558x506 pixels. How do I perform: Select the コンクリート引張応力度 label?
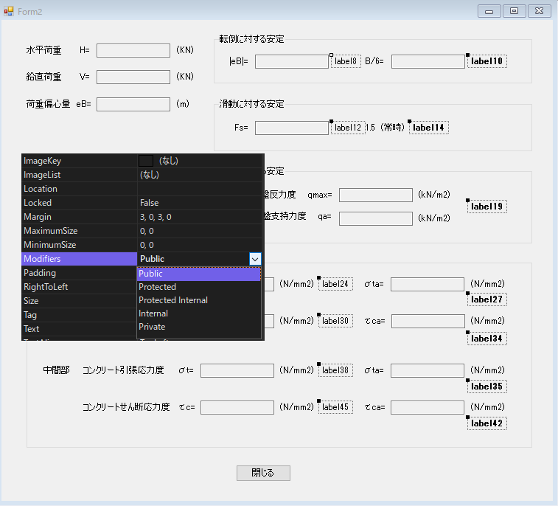tap(123, 370)
